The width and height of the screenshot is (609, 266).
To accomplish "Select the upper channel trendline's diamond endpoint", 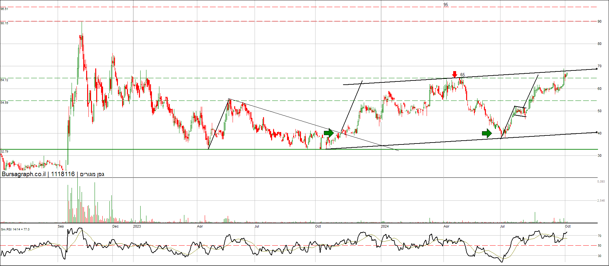I will point(597,69).
